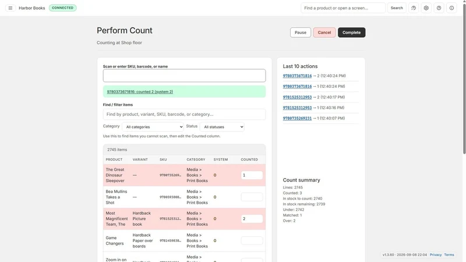
Task: Open the hamburger menu
Action: [10, 8]
